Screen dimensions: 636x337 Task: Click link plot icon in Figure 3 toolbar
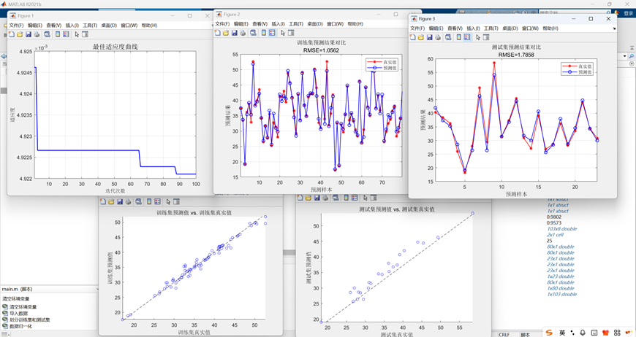pos(448,37)
